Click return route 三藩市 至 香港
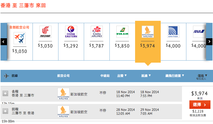The height and width of the screenshot is (124, 213). coord(23,113)
